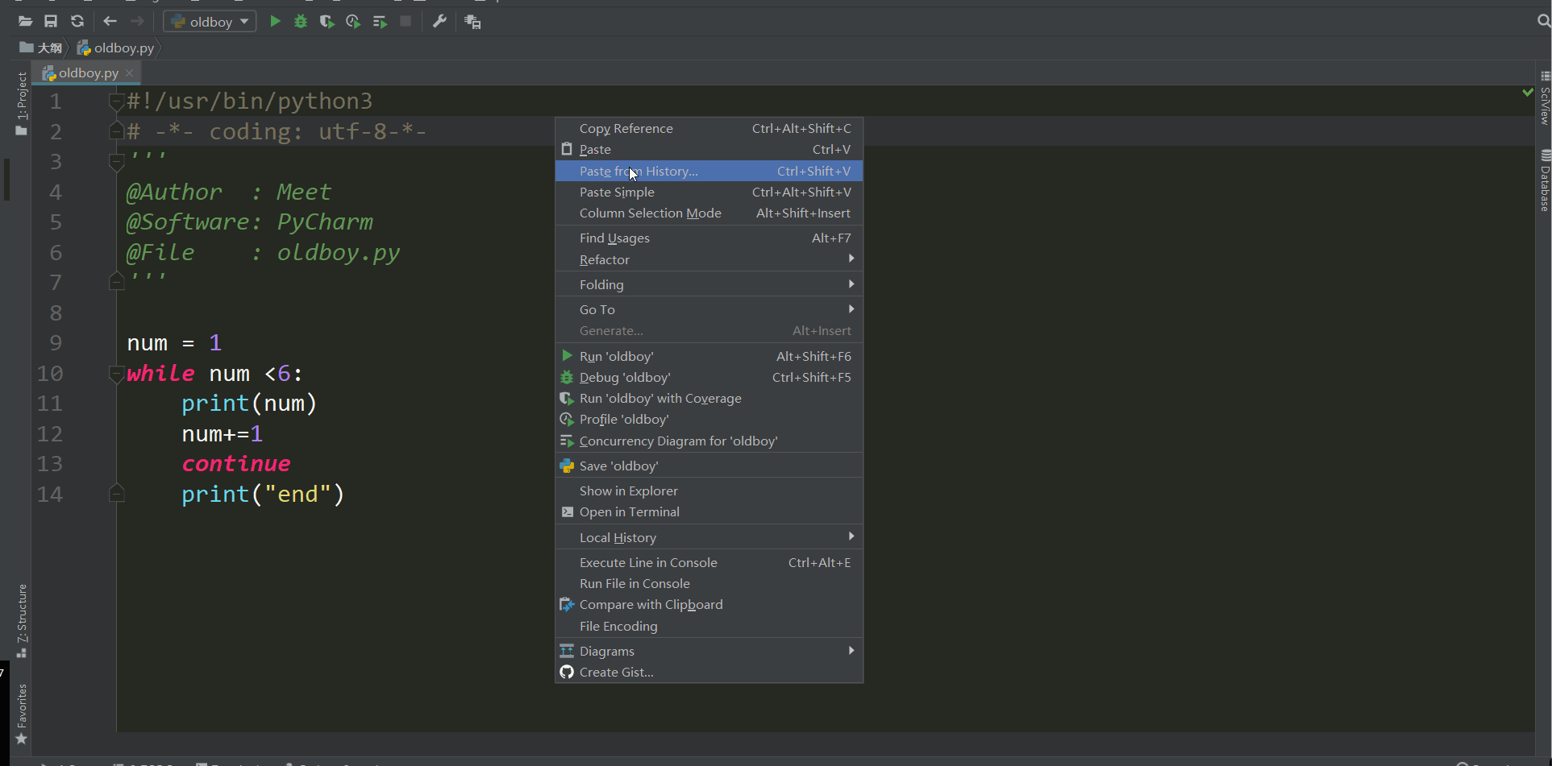Click the green inspection checkmark icon
Viewport: 1552px width, 766px height.
1527,93
